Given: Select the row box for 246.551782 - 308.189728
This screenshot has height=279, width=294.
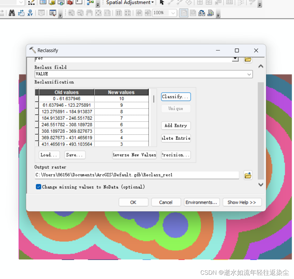Looking at the screenshot, I should point(37,125).
